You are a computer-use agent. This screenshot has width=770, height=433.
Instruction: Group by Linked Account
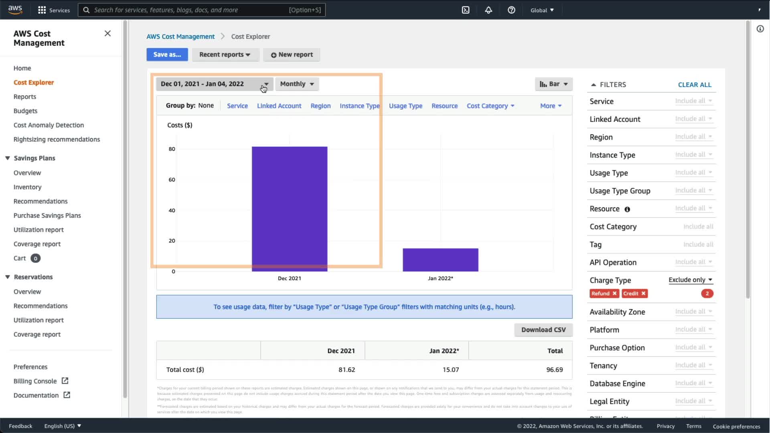click(x=279, y=106)
